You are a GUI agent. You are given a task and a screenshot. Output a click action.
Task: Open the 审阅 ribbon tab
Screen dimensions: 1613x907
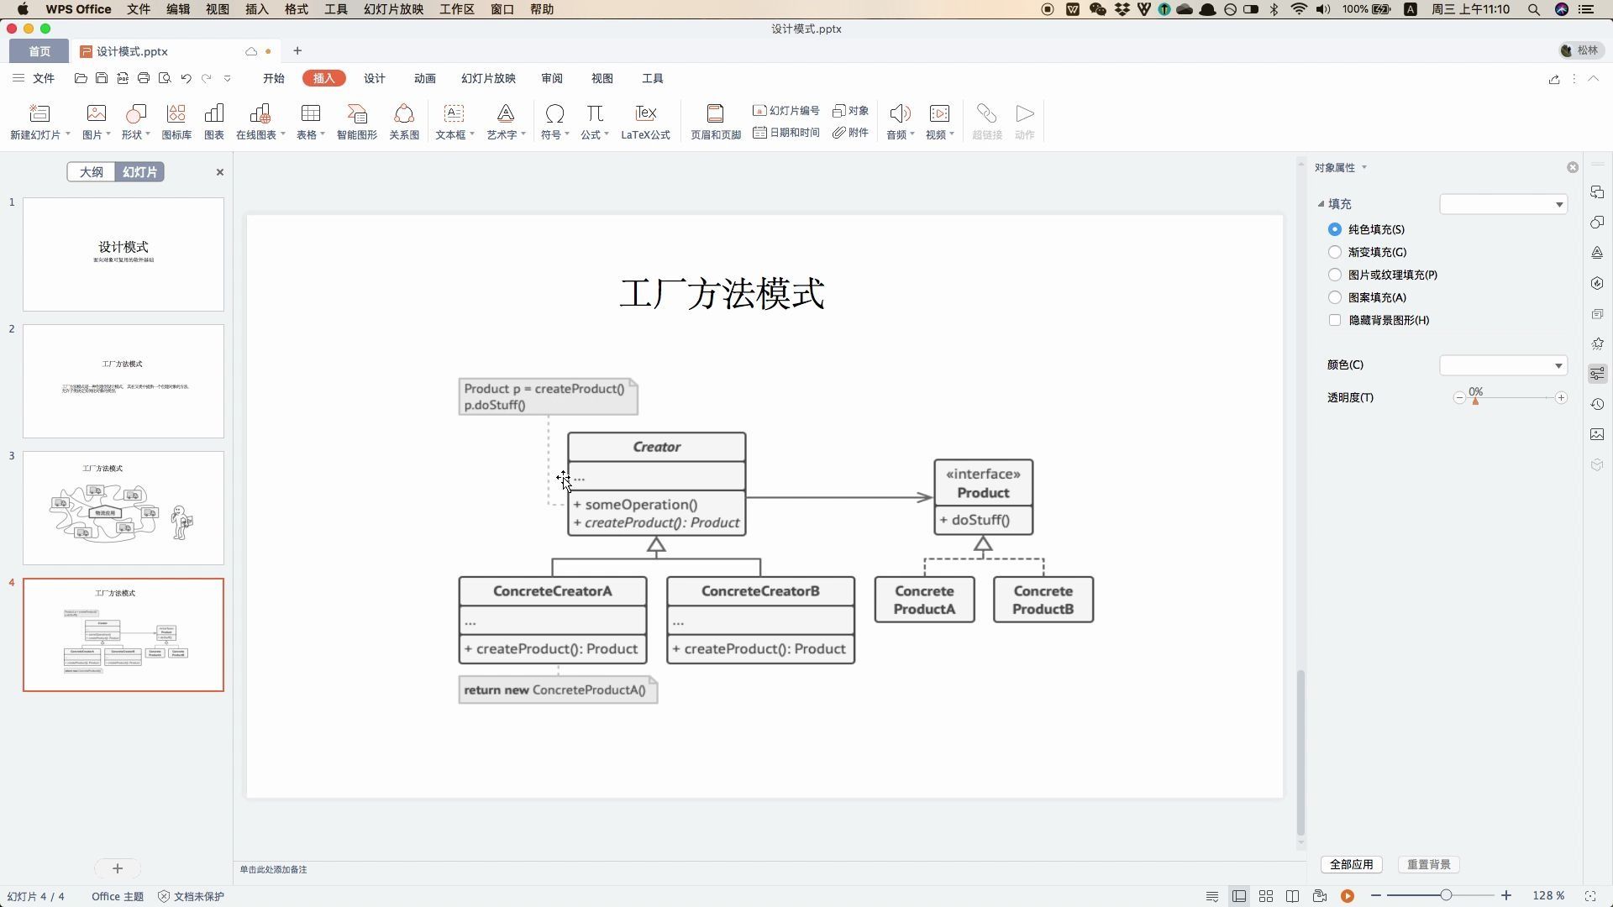[552, 78]
